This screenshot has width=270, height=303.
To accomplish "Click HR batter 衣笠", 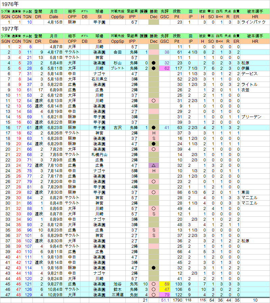I will (245, 90).
